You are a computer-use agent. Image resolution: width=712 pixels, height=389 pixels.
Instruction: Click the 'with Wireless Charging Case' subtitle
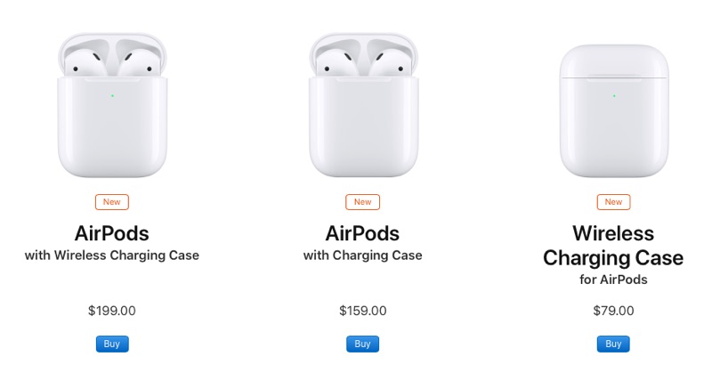112,255
